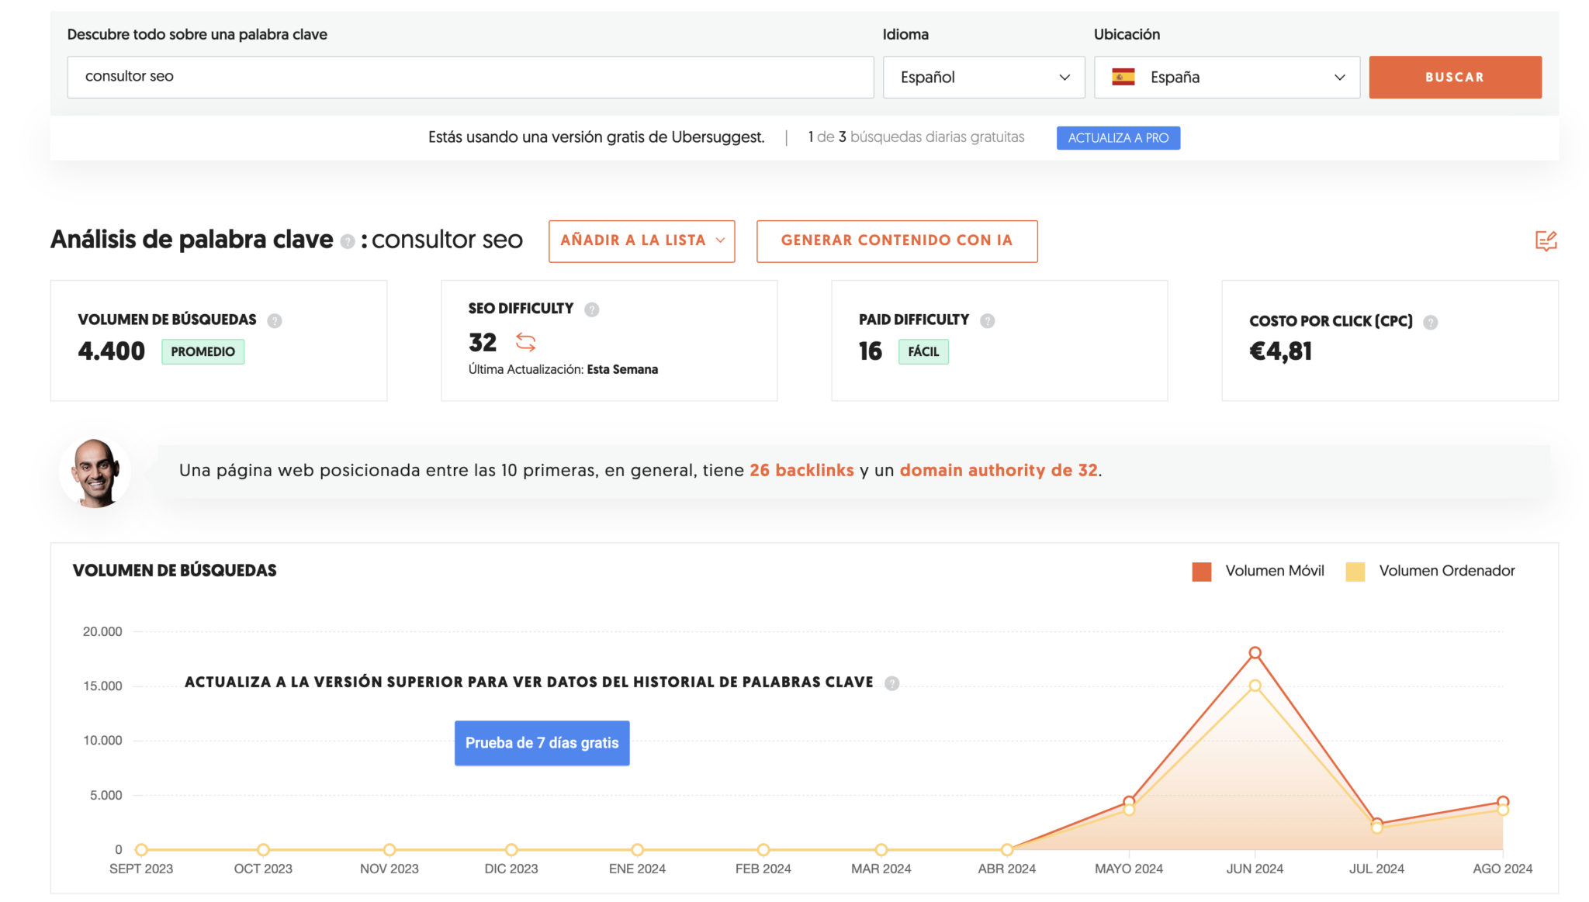The width and height of the screenshot is (1589, 902).
Task: Open the AÑADIR A LA LISTA dropdown
Action: click(x=642, y=241)
